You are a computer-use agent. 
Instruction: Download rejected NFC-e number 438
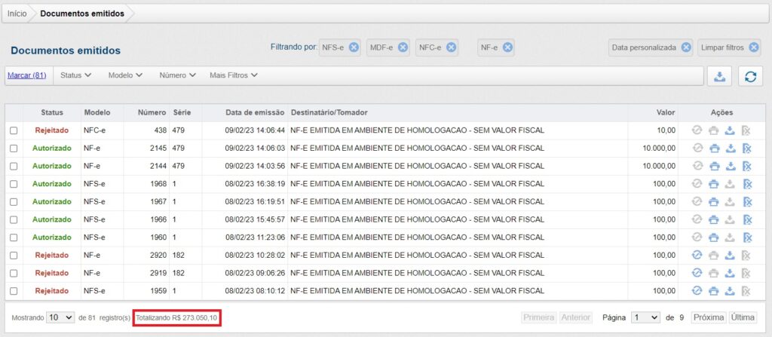(x=730, y=130)
